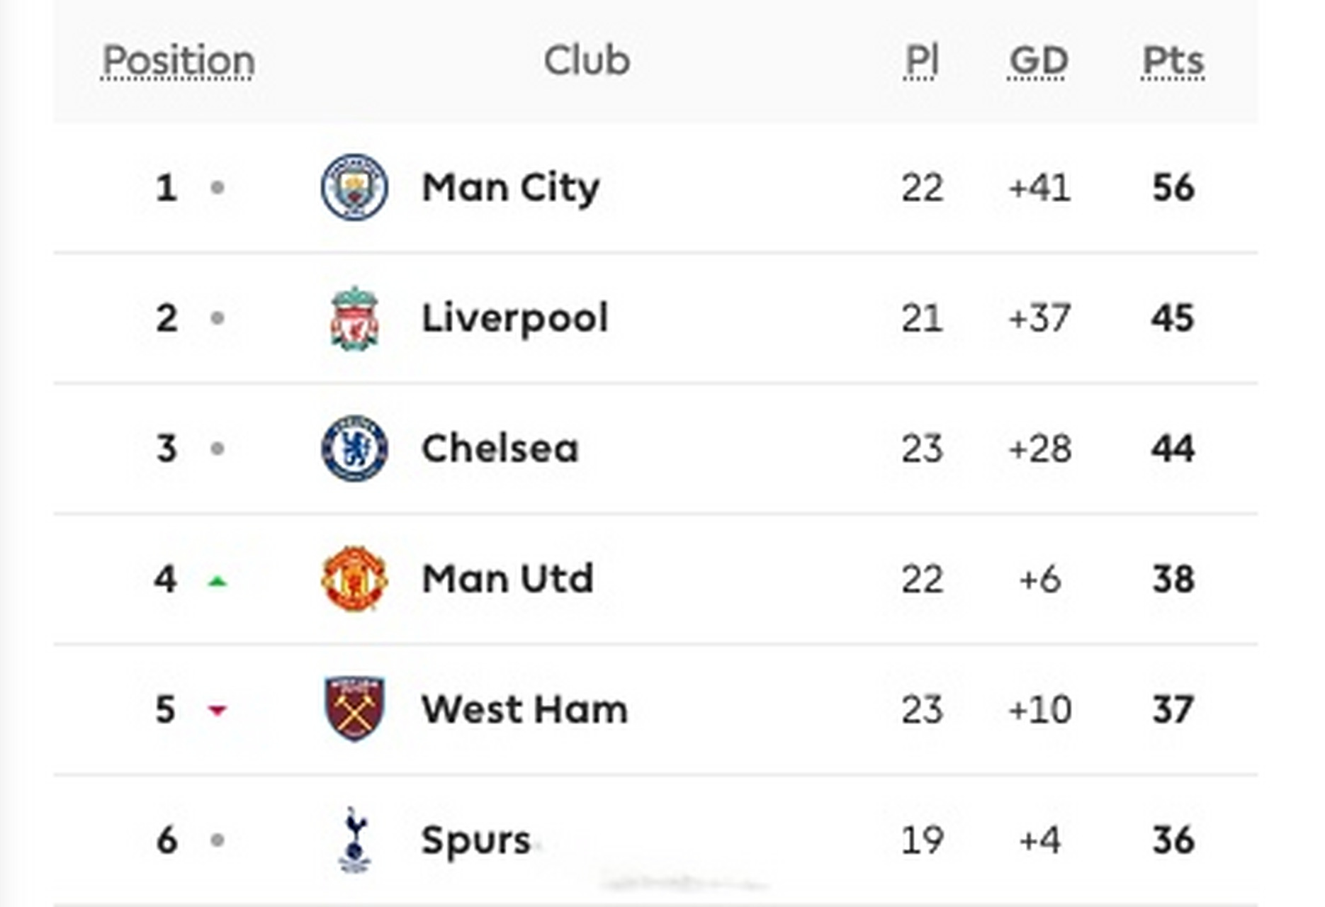This screenshot has width=1325, height=907.
Task: Click Liverpool's +37 goal difference
Action: (x=1039, y=318)
